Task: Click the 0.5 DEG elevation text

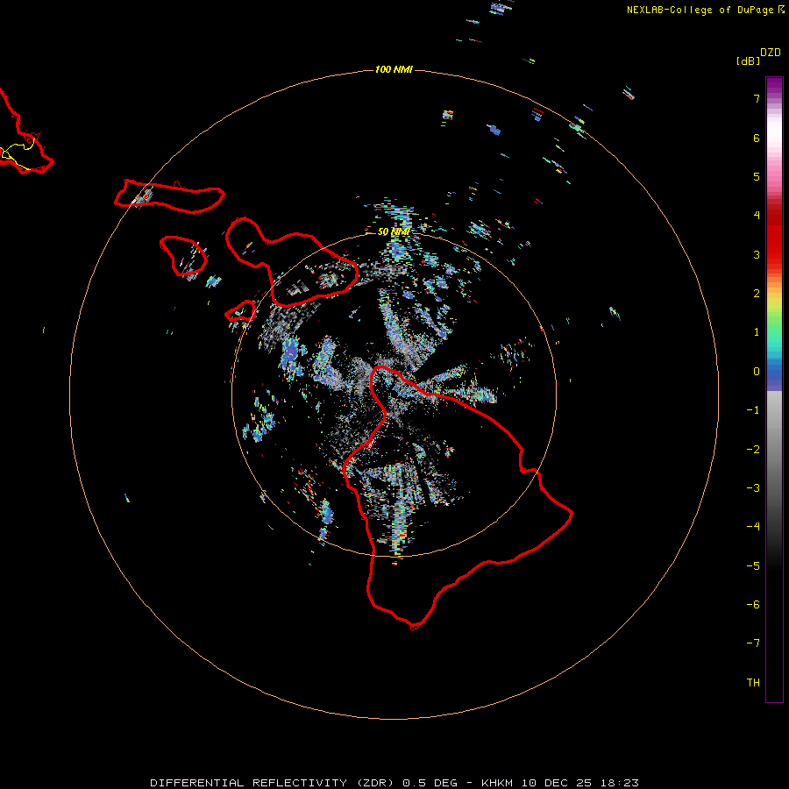Action: [x=430, y=783]
